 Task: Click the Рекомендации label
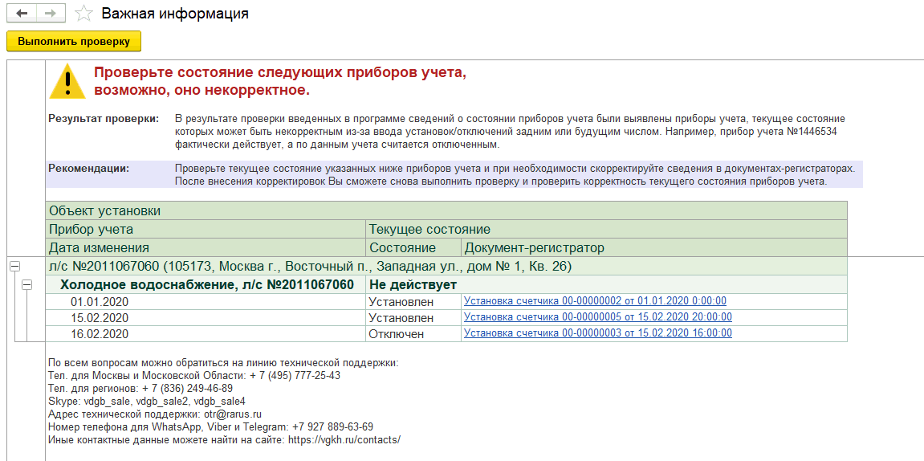click(x=89, y=168)
